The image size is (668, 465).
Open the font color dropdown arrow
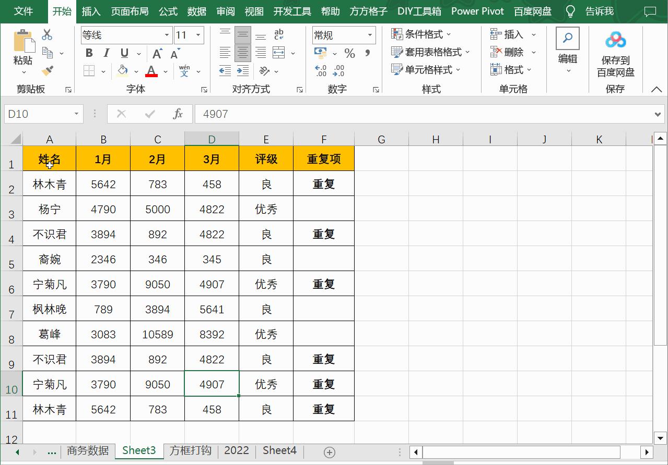coord(165,70)
